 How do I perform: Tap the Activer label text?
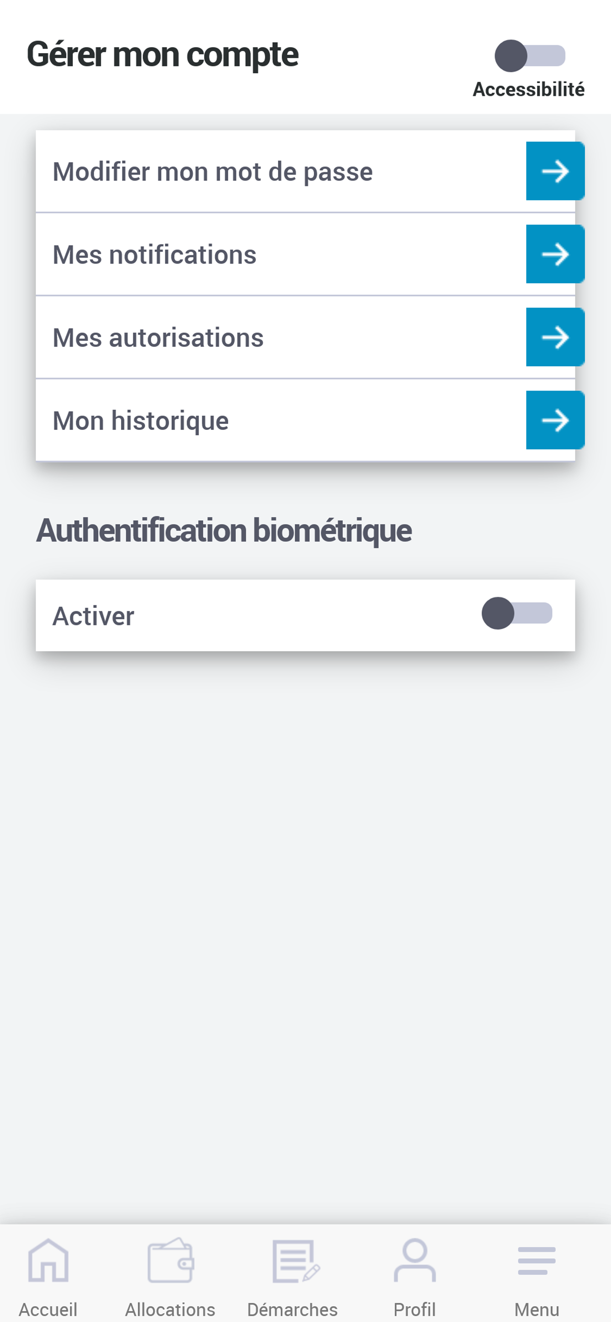[93, 616]
